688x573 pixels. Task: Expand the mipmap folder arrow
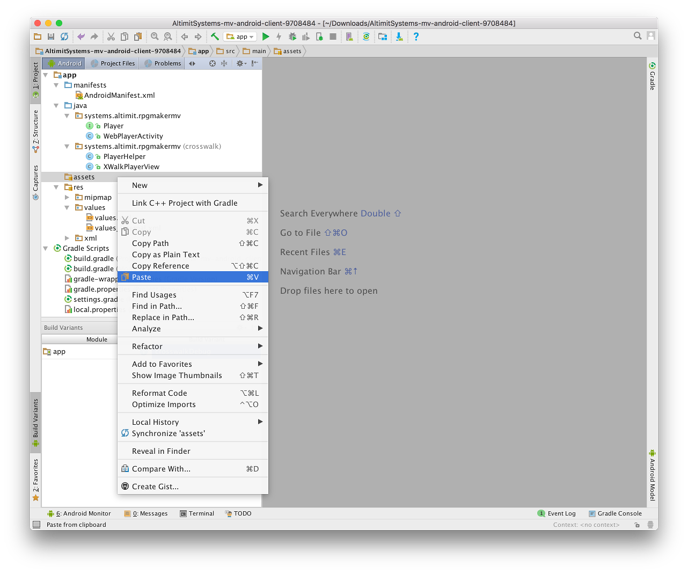coord(67,198)
